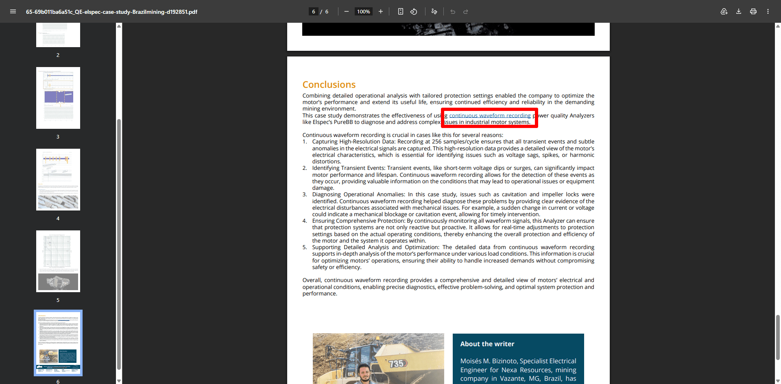Click the fit to page icon
This screenshot has width=781, height=384.
click(x=401, y=11)
